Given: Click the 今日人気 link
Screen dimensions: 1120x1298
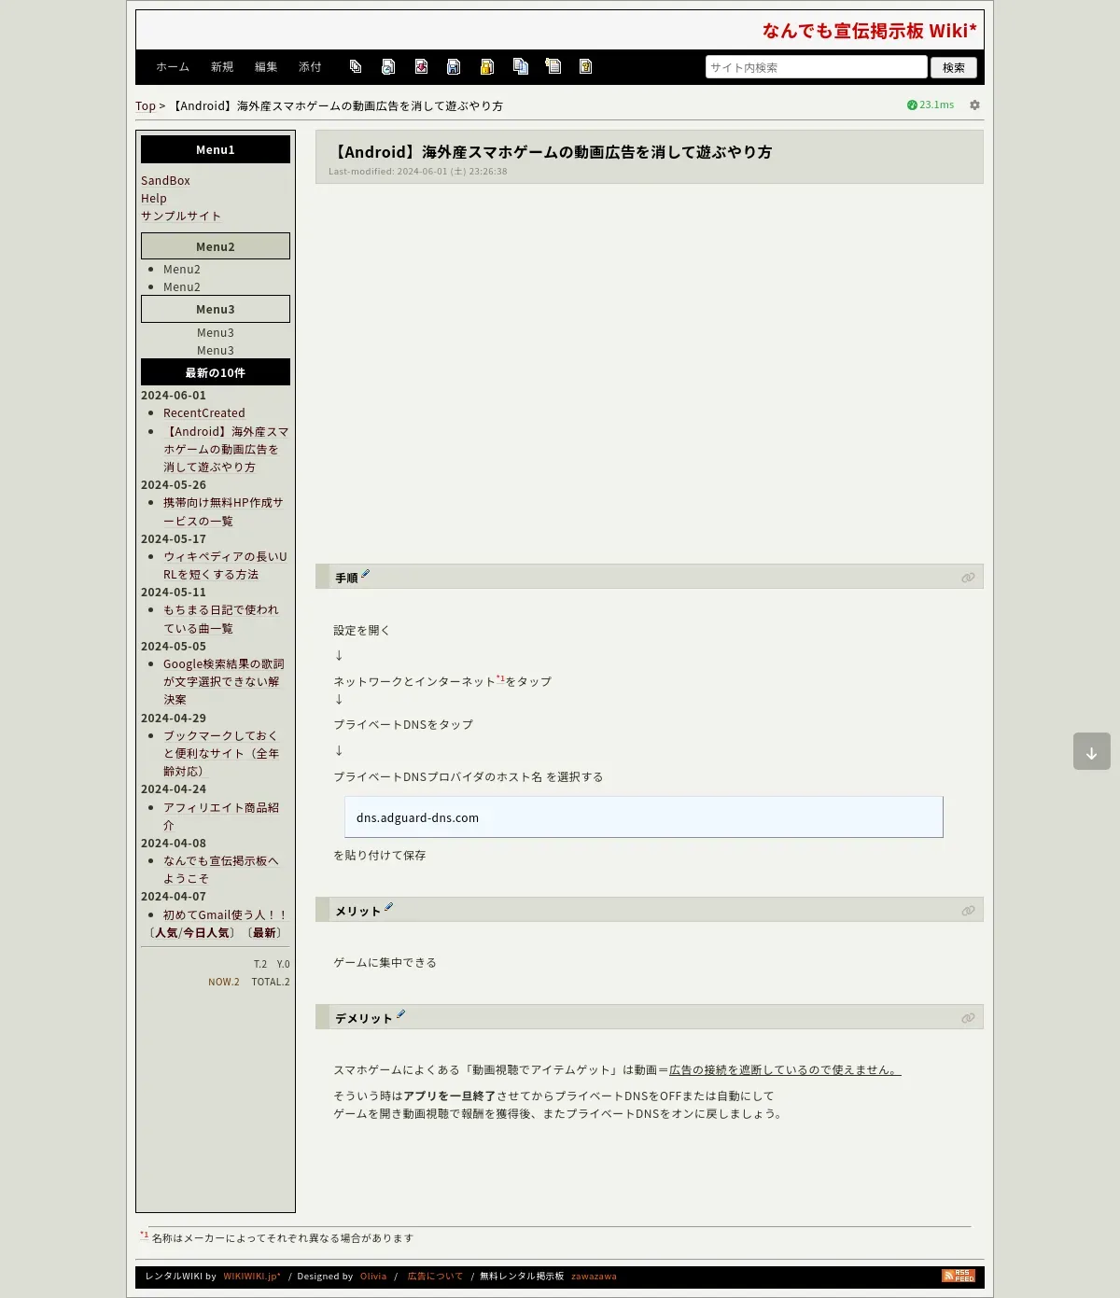Looking at the screenshot, I should click(x=205, y=933).
